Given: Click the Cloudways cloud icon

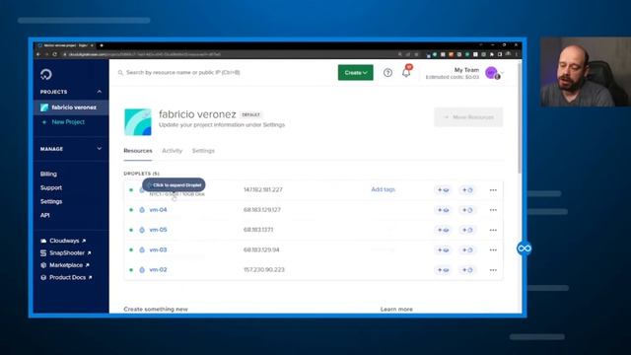Looking at the screenshot, I should [x=43, y=241].
